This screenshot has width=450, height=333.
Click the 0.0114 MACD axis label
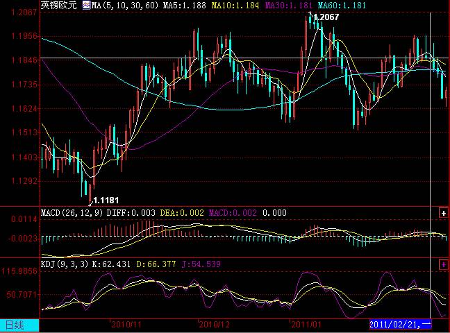(24, 219)
